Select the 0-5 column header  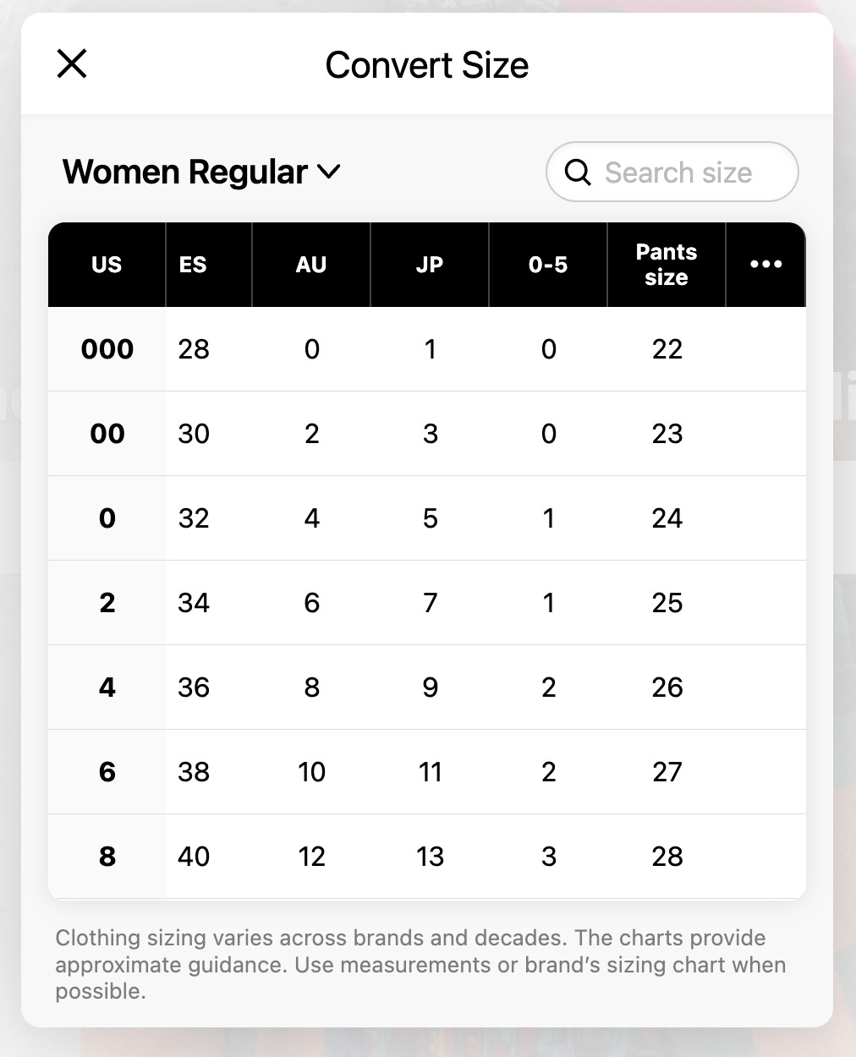point(548,265)
